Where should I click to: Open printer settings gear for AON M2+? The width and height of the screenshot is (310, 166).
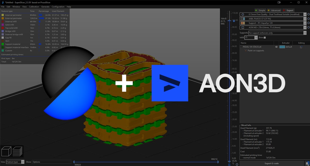click(309, 27)
